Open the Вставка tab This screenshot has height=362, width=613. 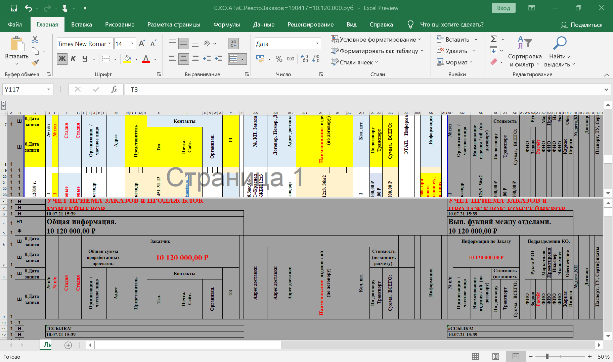[x=82, y=24]
